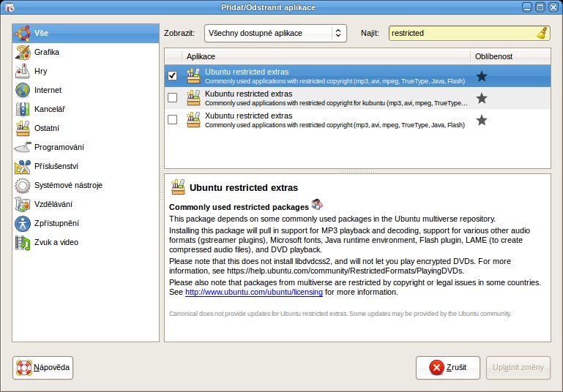563x392 pixels.
Task: Click the multiverse emblem beside Commonly used restricted packages
Action: tap(317, 205)
